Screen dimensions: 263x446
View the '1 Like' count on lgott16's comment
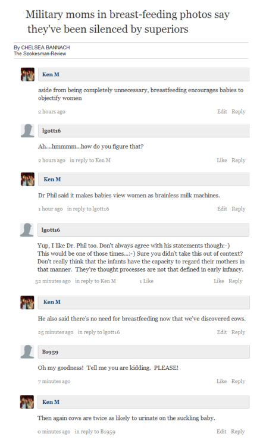coord(146,281)
